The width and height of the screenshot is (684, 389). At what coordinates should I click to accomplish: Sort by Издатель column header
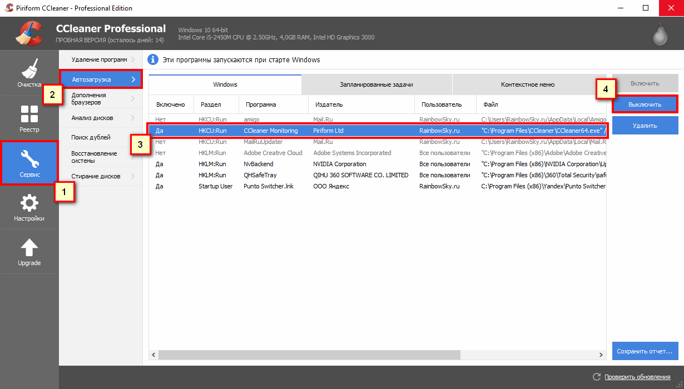point(361,104)
